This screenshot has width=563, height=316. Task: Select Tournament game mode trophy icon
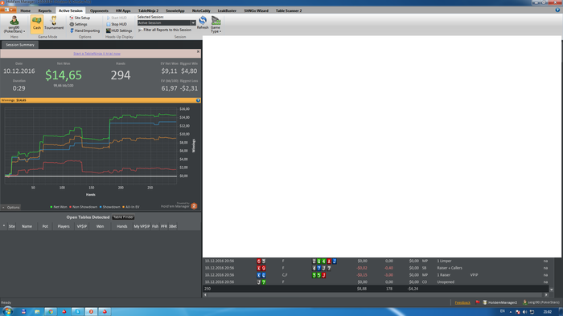pos(54,23)
